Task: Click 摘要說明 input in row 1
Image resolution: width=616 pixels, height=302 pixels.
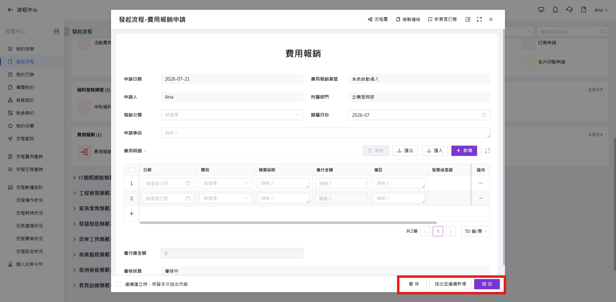Action: [x=283, y=183]
